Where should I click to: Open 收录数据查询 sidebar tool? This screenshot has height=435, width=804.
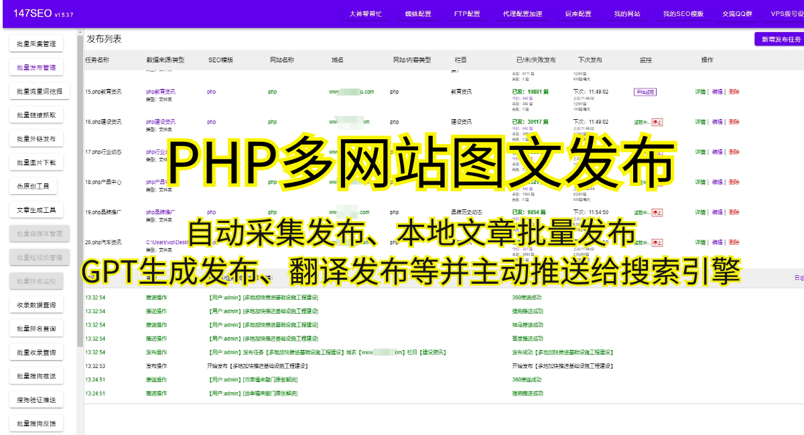[36, 305]
